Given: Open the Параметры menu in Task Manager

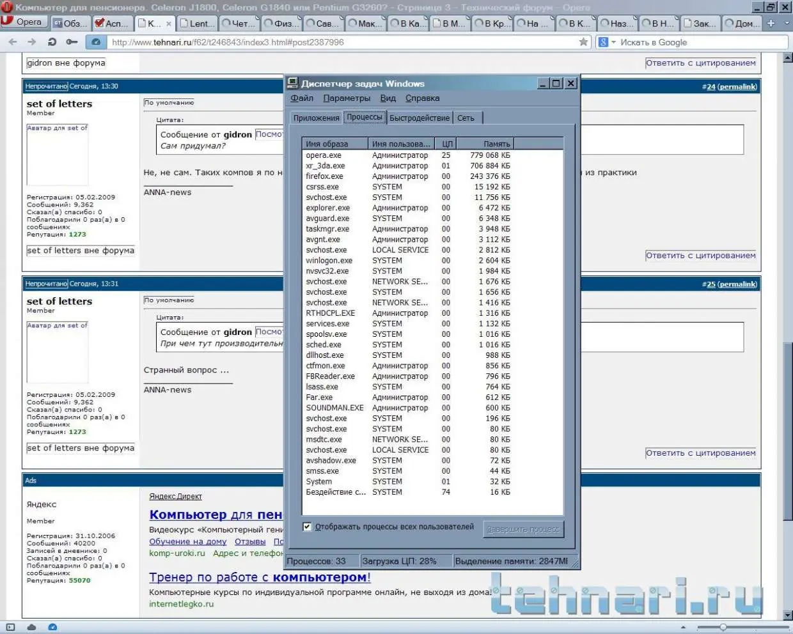Looking at the screenshot, I should click(x=347, y=98).
